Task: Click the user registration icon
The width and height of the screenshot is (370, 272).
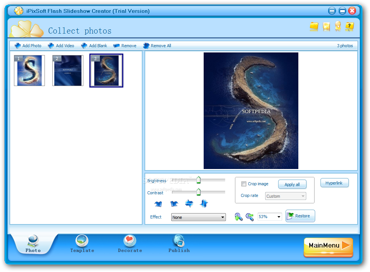Action: [x=338, y=26]
